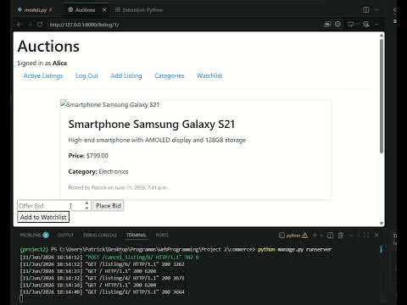Click the Place Bid button

coord(109,206)
